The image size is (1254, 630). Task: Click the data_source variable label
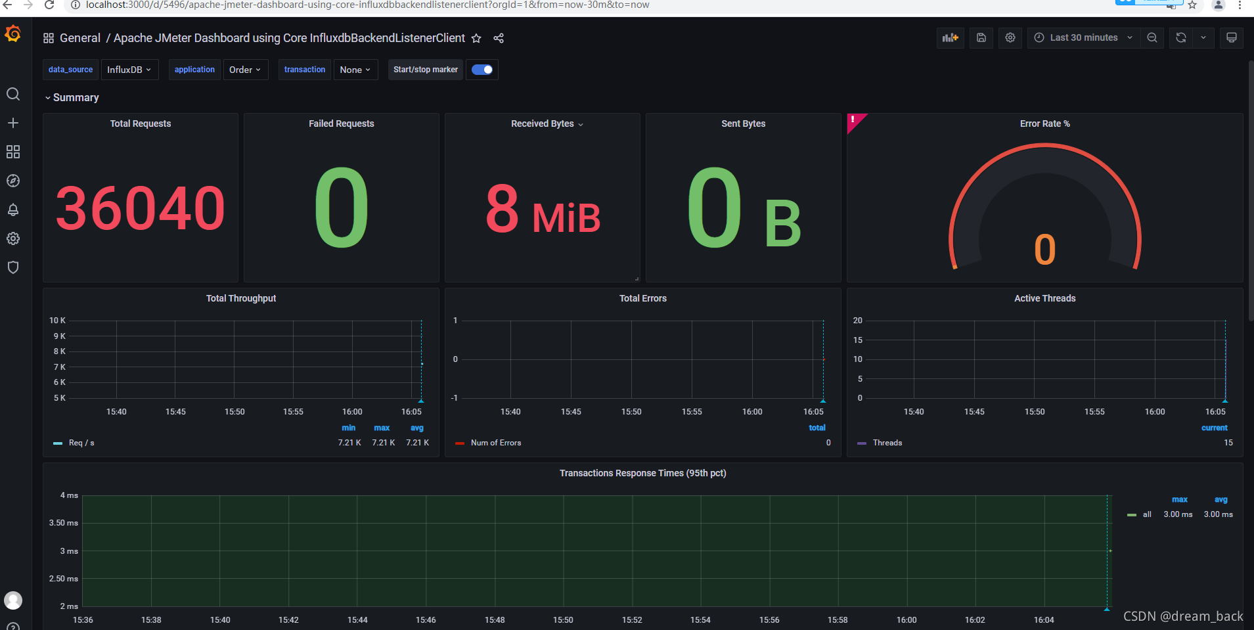[x=71, y=70]
